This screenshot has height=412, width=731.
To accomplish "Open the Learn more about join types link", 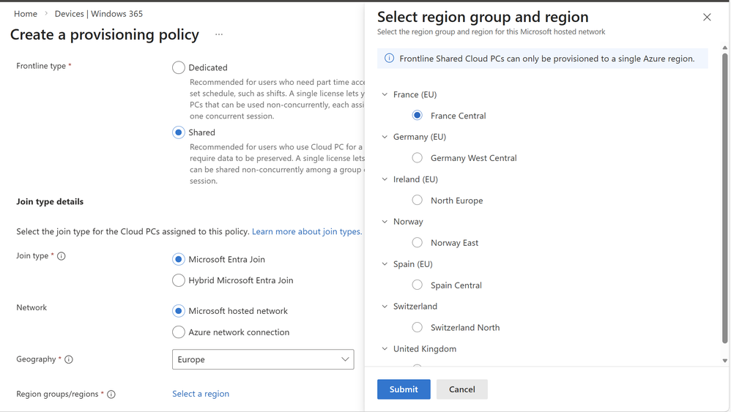I will coord(307,231).
